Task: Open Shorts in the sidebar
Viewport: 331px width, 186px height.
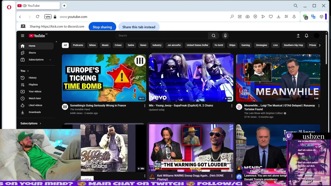Action: 36,53
